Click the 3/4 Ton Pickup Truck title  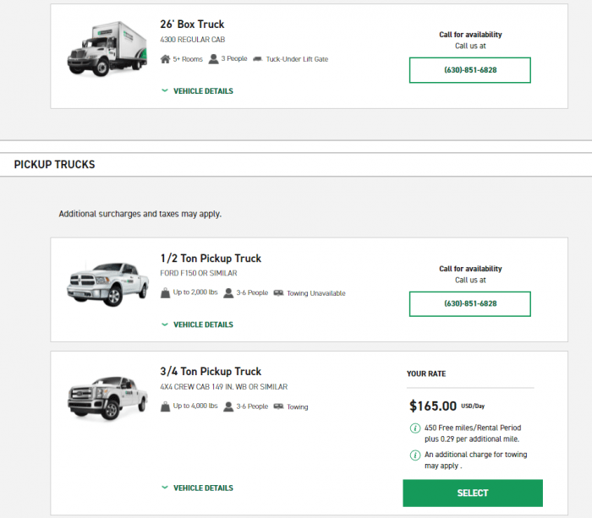click(x=211, y=371)
